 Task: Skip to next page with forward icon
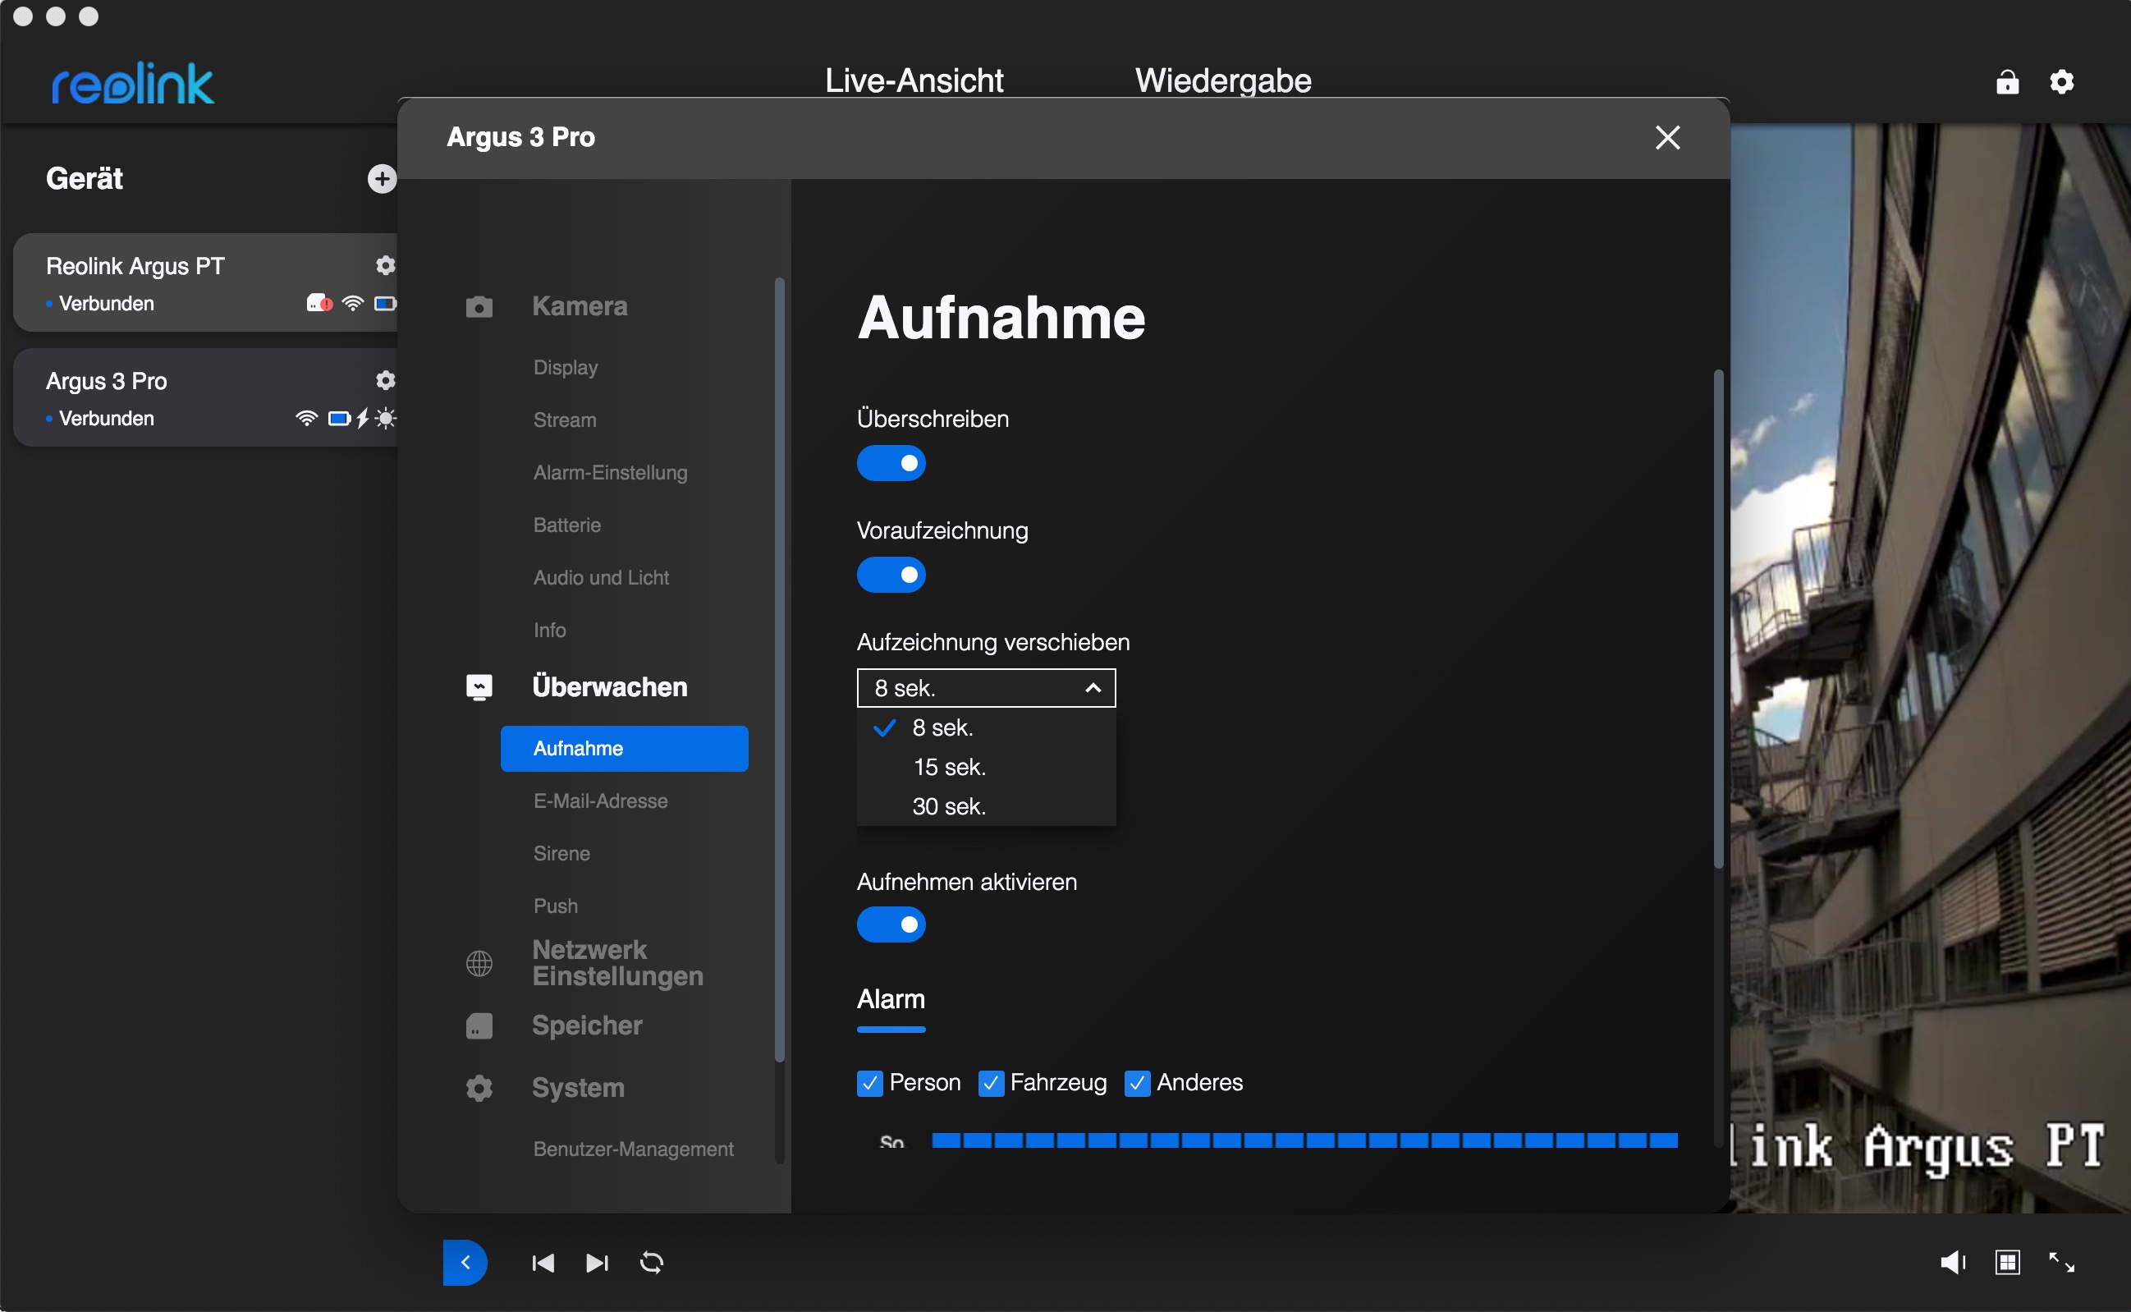597,1263
